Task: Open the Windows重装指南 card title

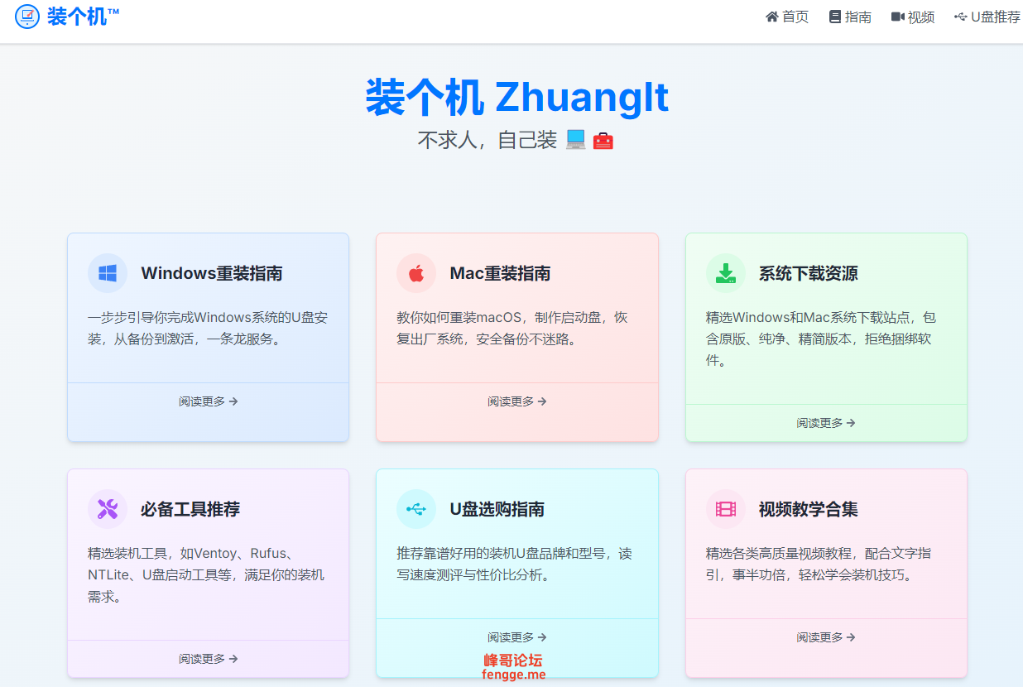Action: tap(212, 273)
